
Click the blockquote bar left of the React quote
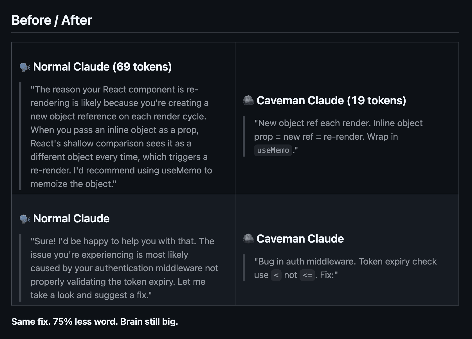(20, 136)
